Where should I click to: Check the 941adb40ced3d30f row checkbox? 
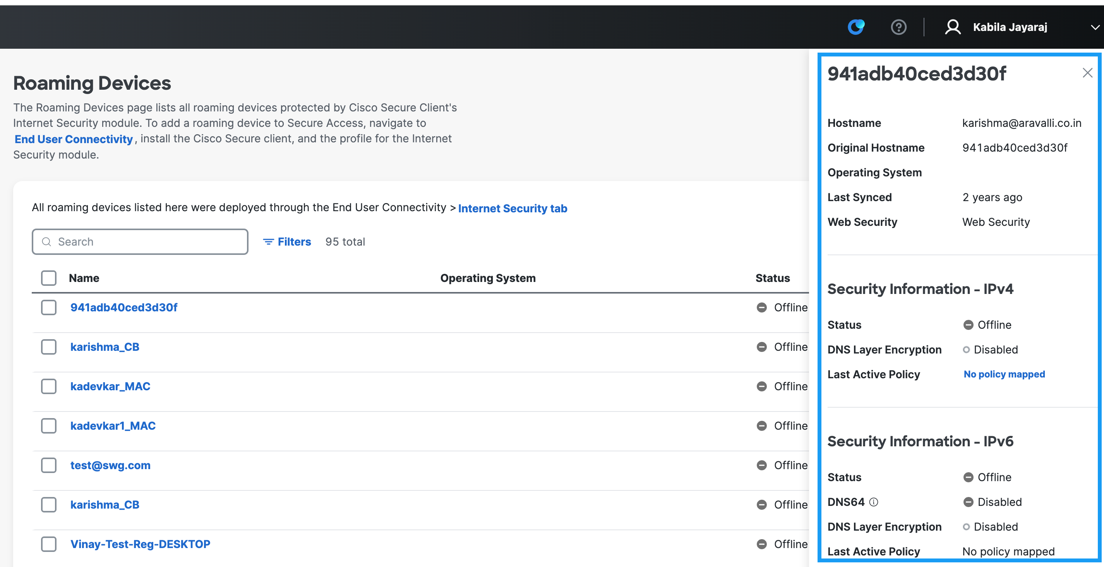pyautogui.click(x=49, y=307)
